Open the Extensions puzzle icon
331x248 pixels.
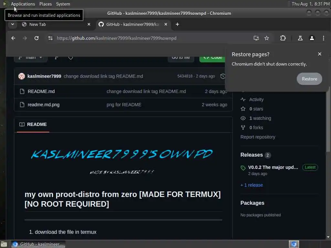[283, 38]
